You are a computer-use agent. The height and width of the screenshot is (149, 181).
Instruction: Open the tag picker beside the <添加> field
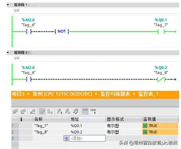tap(66, 138)
